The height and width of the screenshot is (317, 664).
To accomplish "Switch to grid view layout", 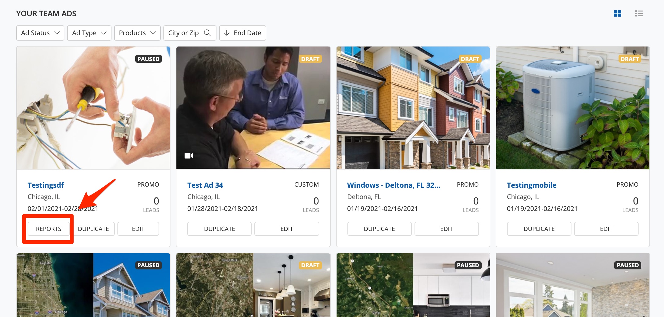I will pos(617,13).
